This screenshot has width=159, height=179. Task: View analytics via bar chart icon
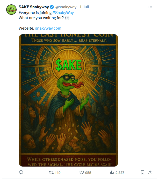pyautogui.click(x=112, y=173)
